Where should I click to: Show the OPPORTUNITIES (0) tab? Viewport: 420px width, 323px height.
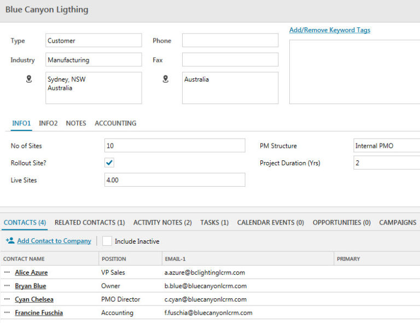tap(341, 222)
